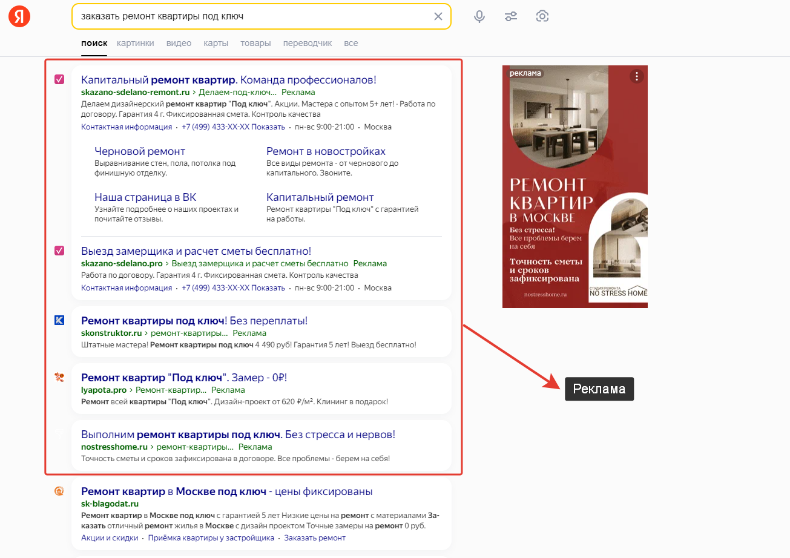790x558 pixels.
Task: Open the "ремонт-квартиры…" breadcrumb of skonstruktor.ru
Action: (x=189, y=333)
